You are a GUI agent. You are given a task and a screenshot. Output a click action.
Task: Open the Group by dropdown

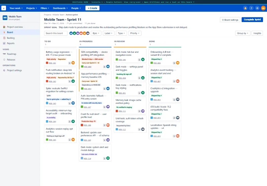coord(243,33)
